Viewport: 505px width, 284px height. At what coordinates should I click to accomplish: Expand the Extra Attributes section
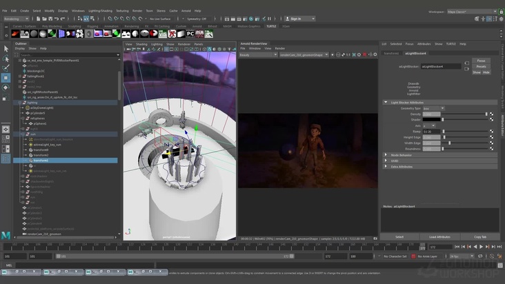pos(386,167)
